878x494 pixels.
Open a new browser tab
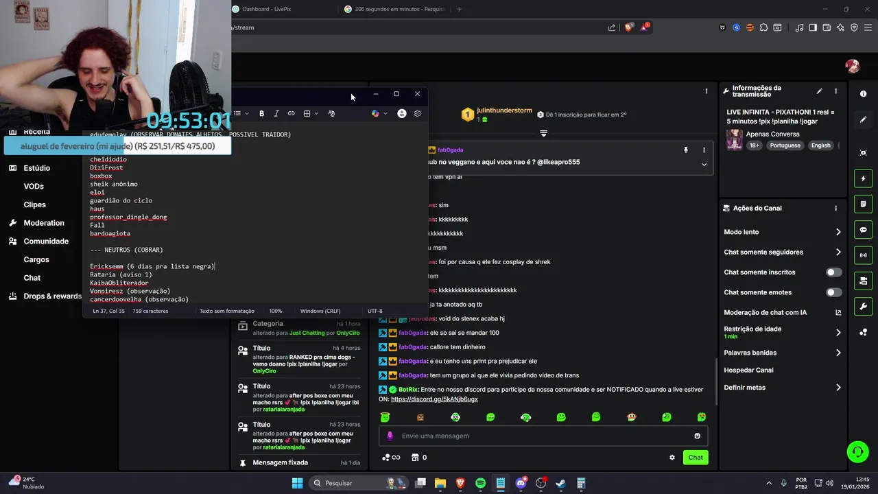(x=459, y=9)
